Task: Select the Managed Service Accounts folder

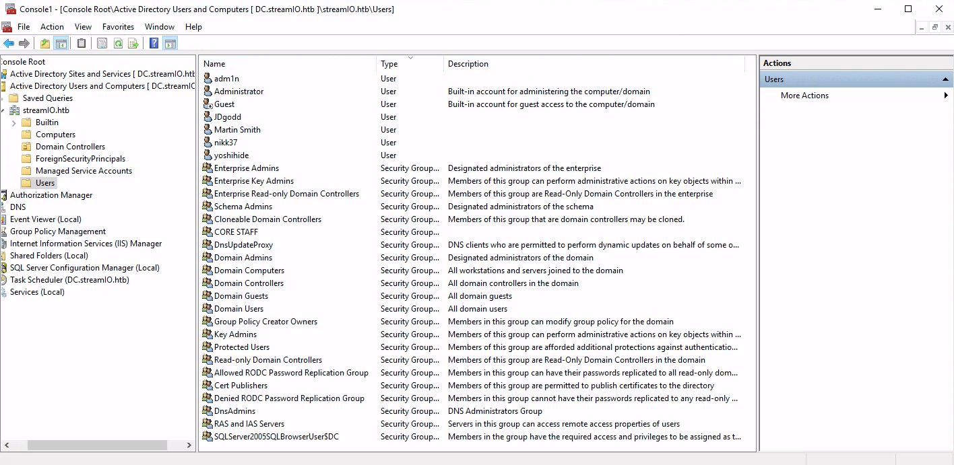Action: pos(84,171)
